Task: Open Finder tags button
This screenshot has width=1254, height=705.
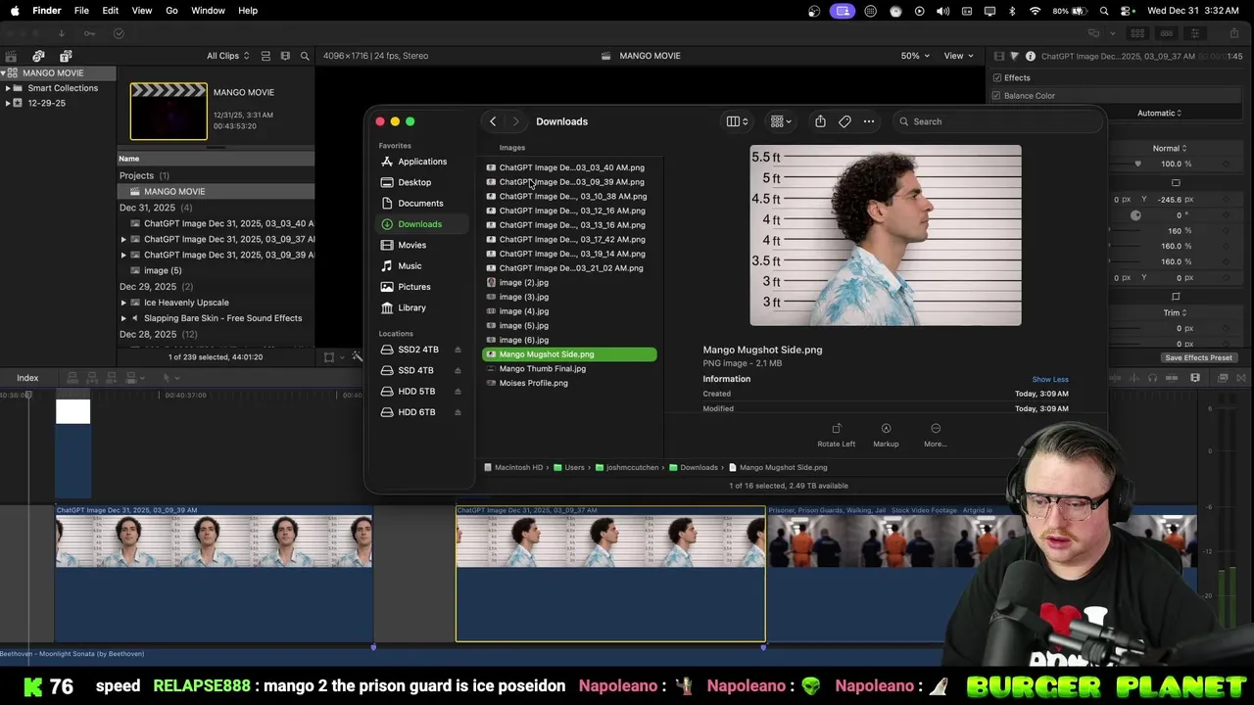Action: pos(844,121)
